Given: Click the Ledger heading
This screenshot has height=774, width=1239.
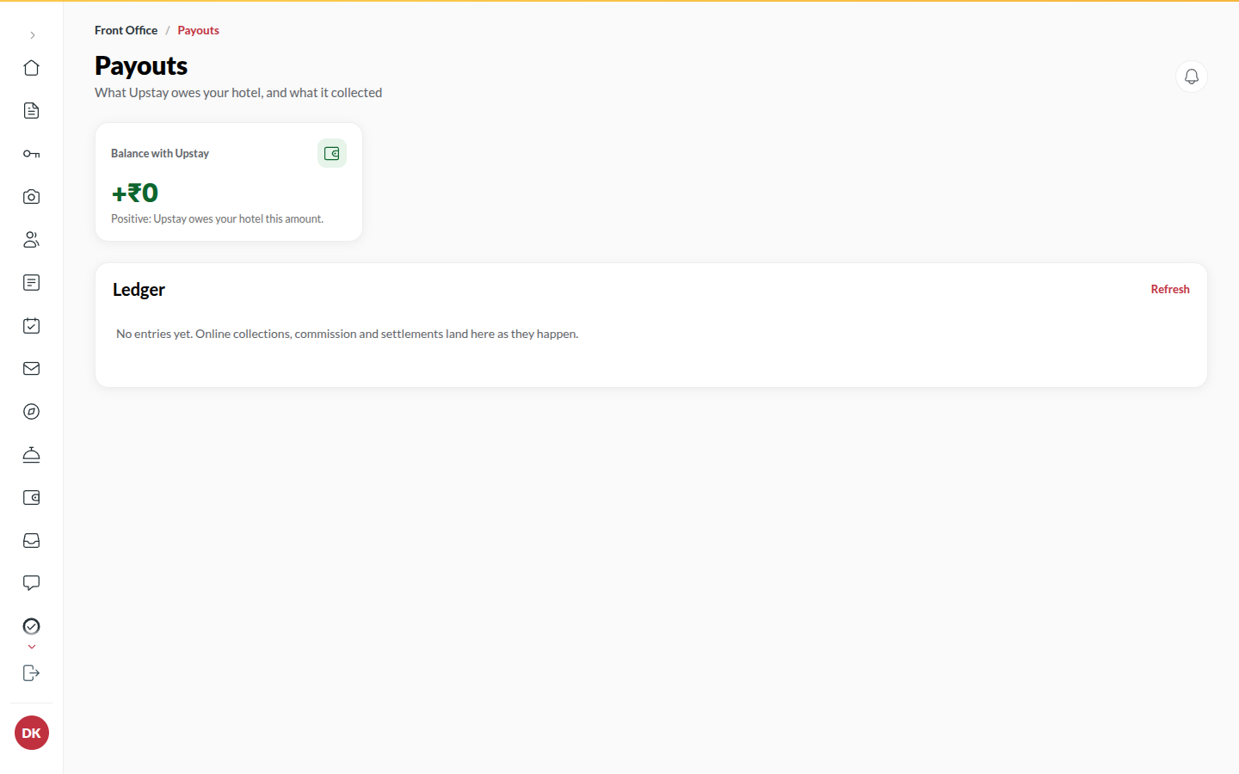Looking at the screenshot, I should click(x=139, y=290).
